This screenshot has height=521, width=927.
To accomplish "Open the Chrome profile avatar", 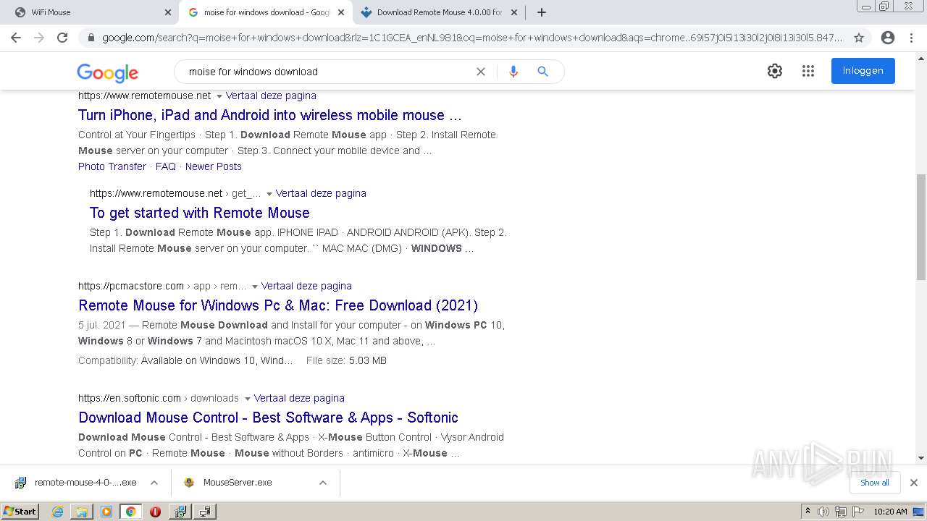I will tap(888, 38).
